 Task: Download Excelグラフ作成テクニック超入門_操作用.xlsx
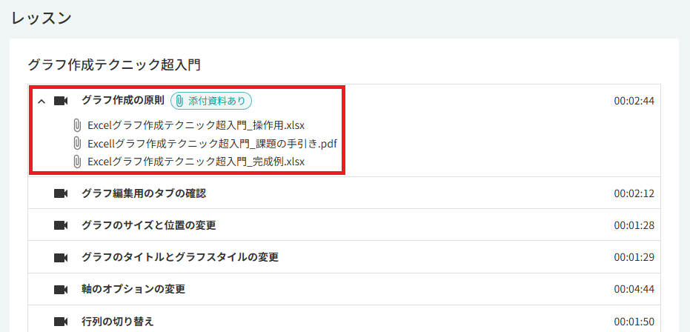tap(196, 125)
